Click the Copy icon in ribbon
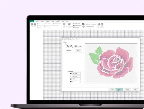The height and width of the screenshot is (109, 144). (32, 24)
